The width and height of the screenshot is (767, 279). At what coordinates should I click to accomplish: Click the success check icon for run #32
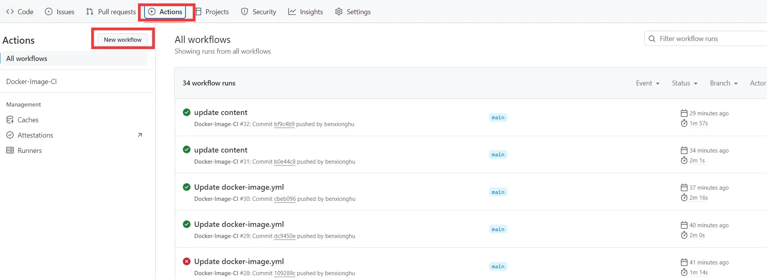(187, 112)
